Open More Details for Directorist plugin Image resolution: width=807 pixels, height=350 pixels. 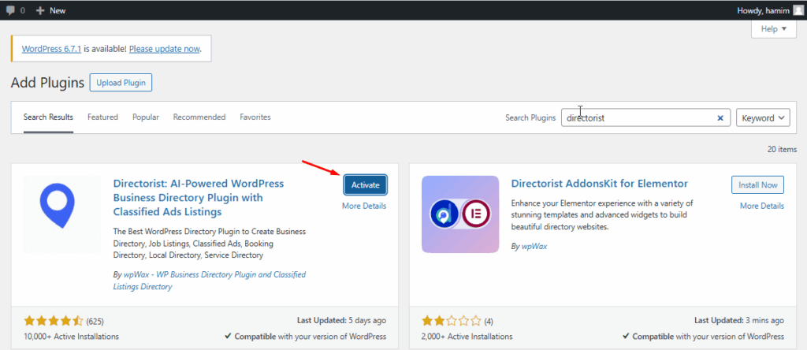click(364, 206)
